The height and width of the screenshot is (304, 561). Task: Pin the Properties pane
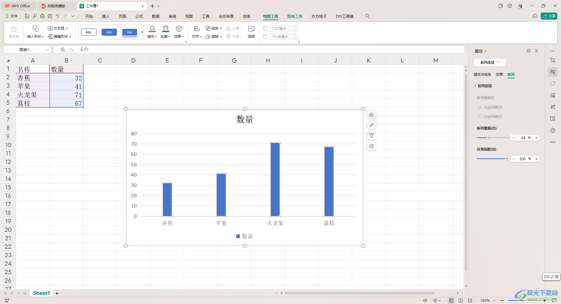528,51
